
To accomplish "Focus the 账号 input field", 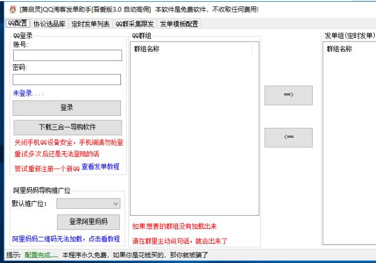I will click(x=67, y=55).
